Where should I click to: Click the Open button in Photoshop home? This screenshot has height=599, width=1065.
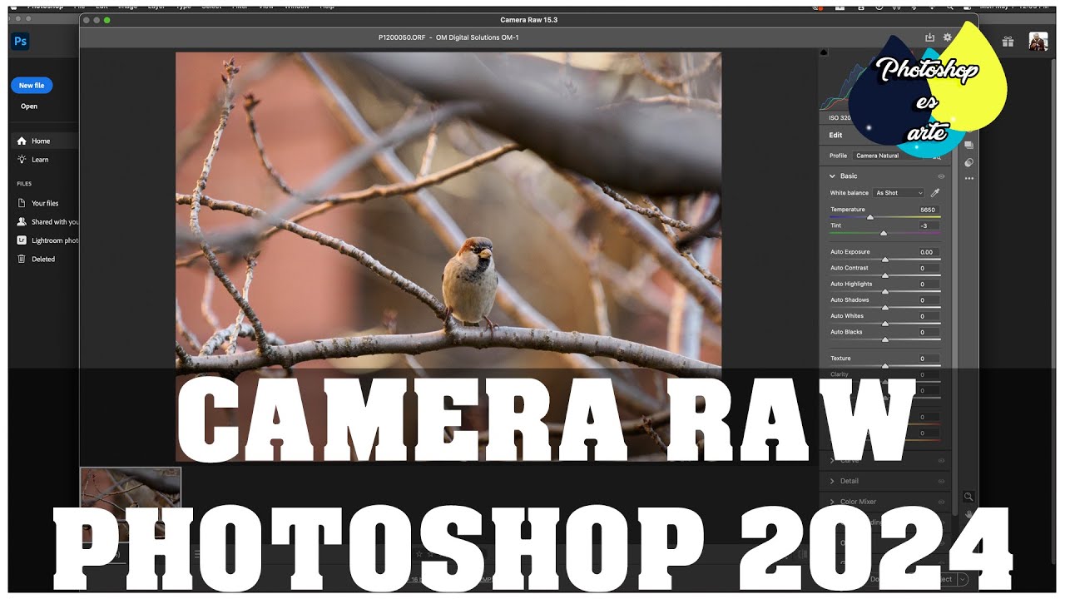29,106
